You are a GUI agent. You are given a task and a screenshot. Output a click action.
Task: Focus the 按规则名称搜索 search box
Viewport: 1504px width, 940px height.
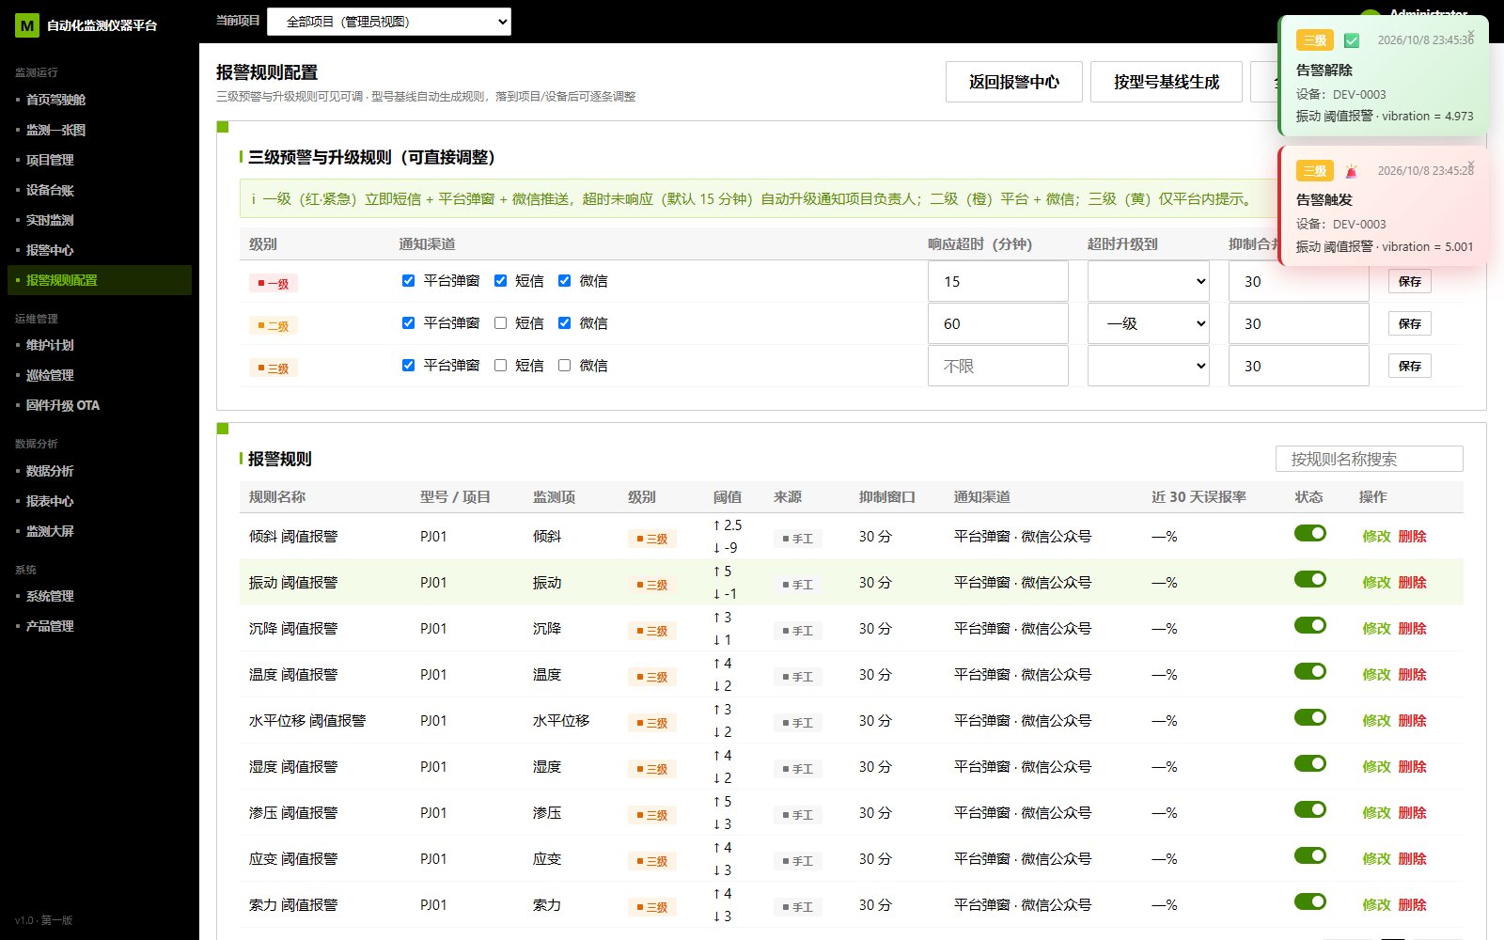[x=1370, y=459]
